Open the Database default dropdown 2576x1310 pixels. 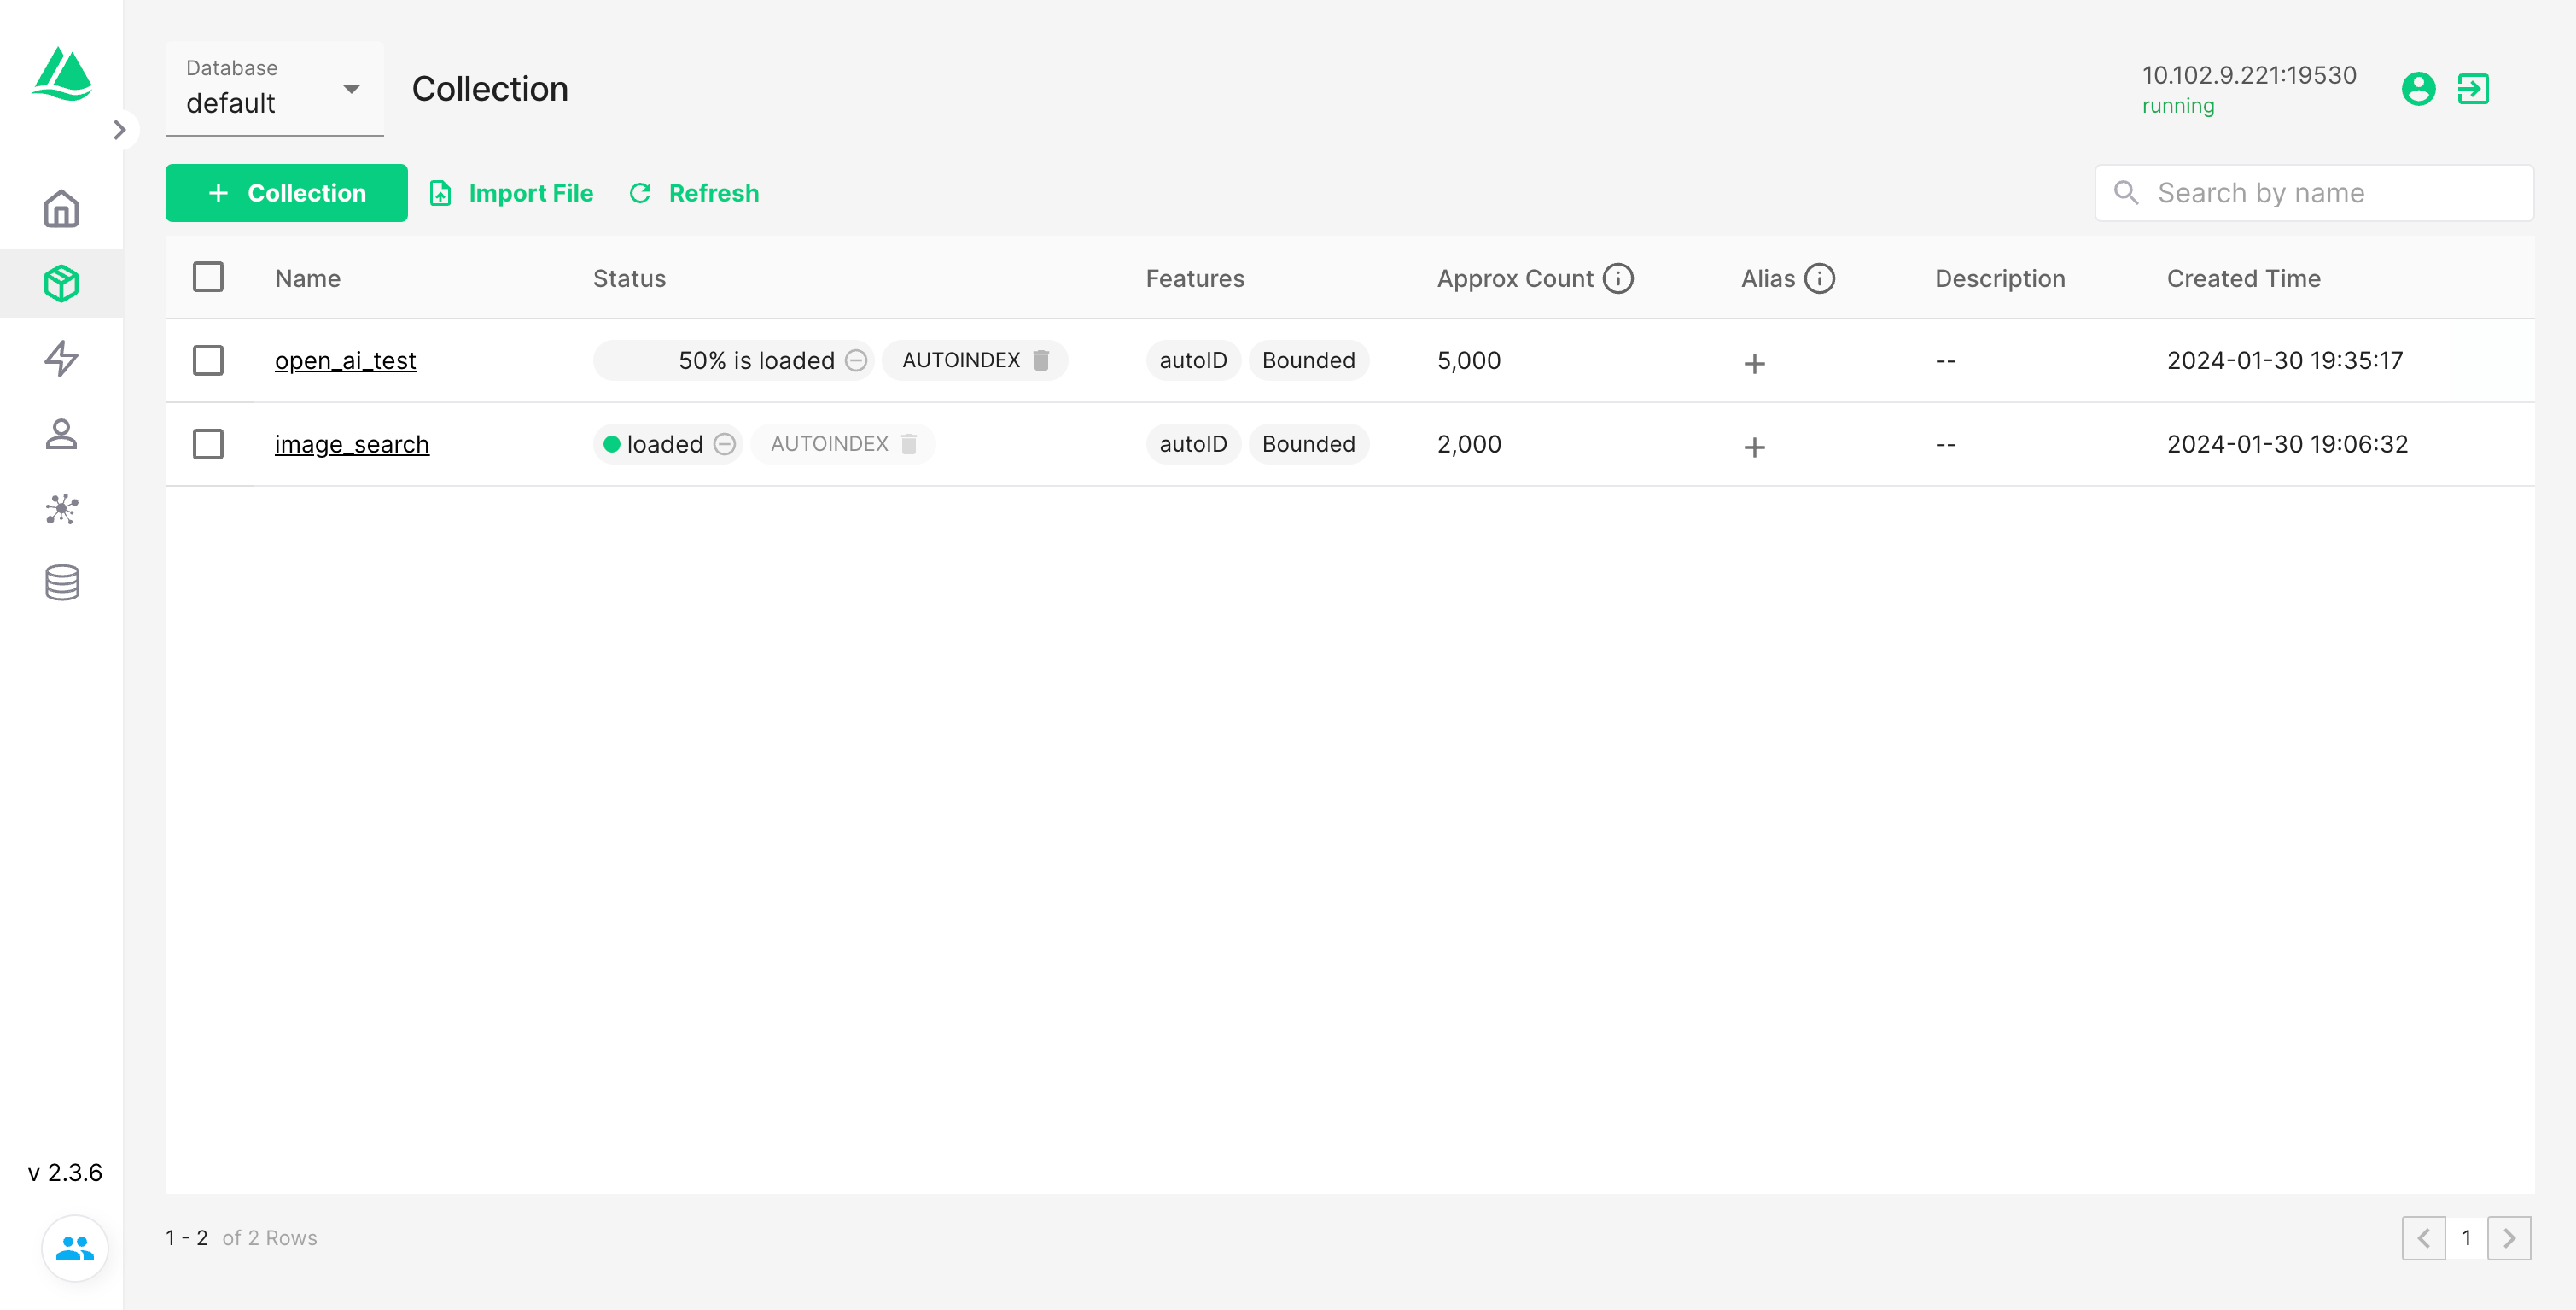[274, 89]
